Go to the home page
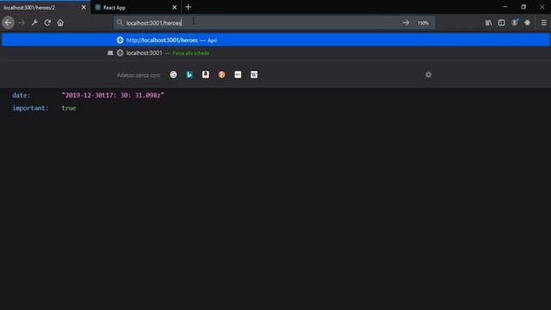 point(60,23)
